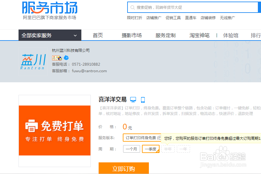Click the email fuwu@rantron.com
This screenshot has height=174, width=261.
coord(89,71)
